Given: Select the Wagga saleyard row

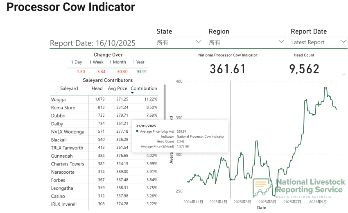Looking at the screenshot, I should point(59,100).
